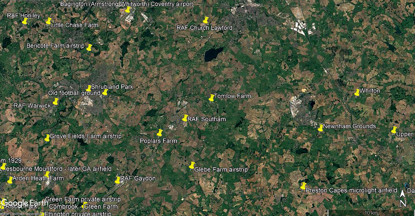Select the Newnham Grounds pushpin

click(321, 128)
